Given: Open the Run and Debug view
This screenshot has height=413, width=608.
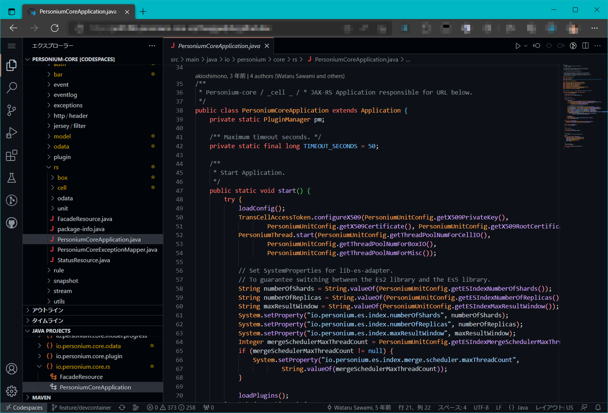Looking at the screenshot, I should pyautogui.click(x=11, y=133).
